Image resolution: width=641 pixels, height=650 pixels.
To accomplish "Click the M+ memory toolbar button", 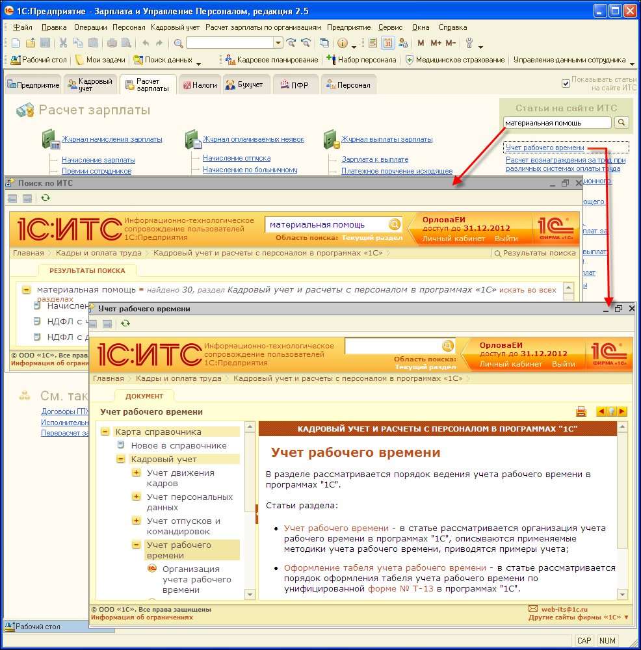I will 436,43.
